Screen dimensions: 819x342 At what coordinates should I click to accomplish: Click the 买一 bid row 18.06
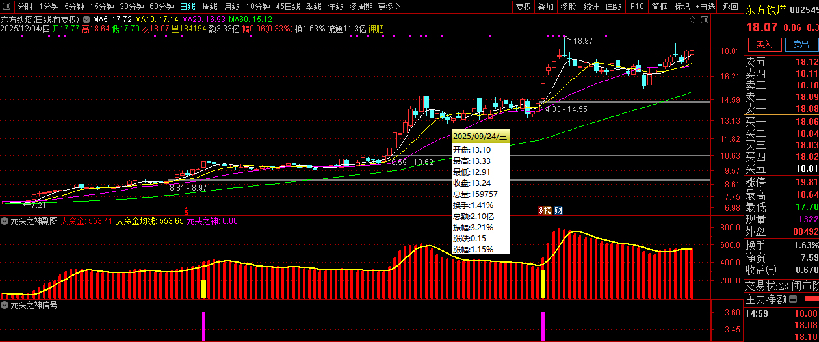[x=781, y=122]
